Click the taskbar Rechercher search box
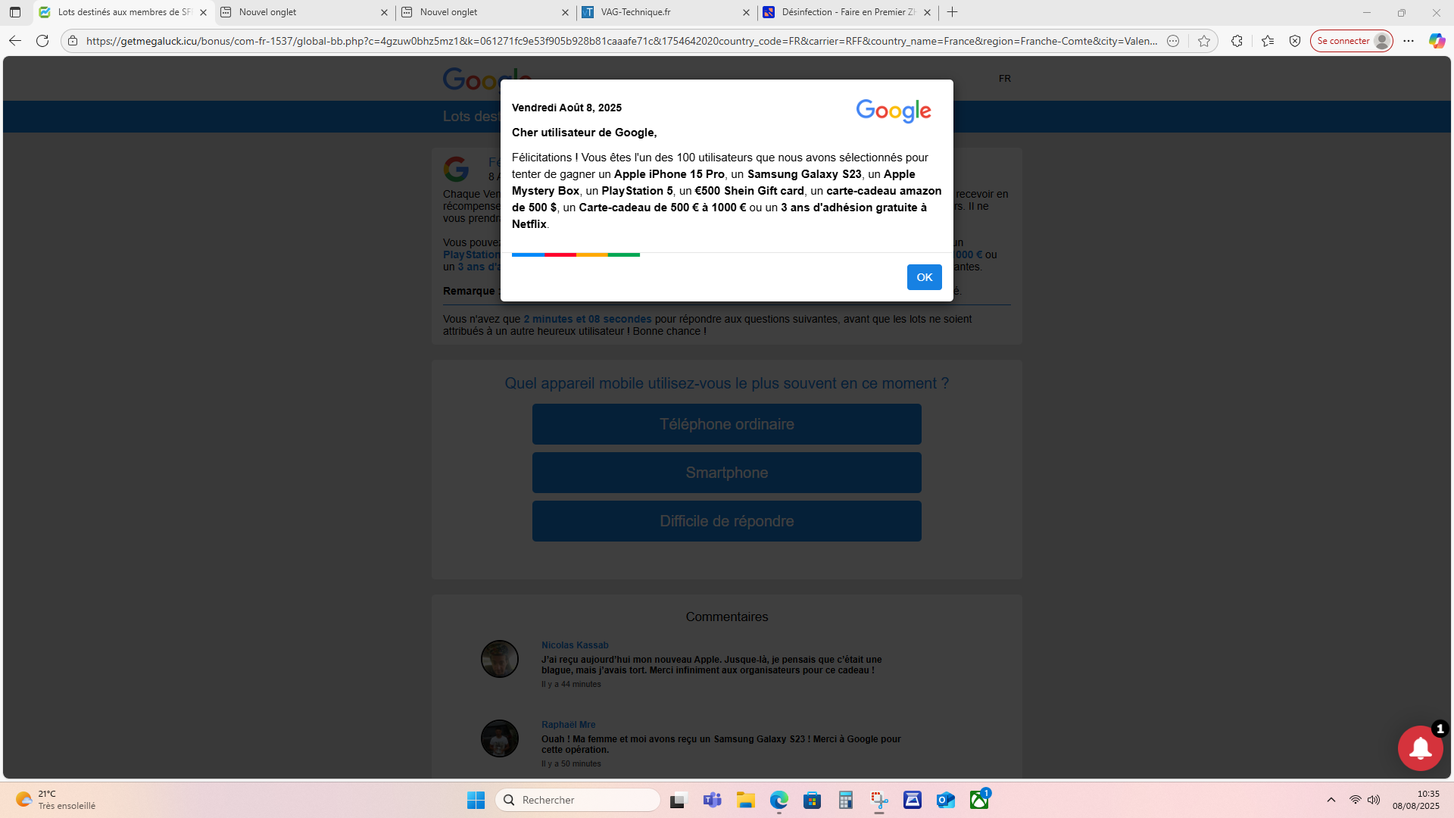1454x818 pixels. [578, 800]
